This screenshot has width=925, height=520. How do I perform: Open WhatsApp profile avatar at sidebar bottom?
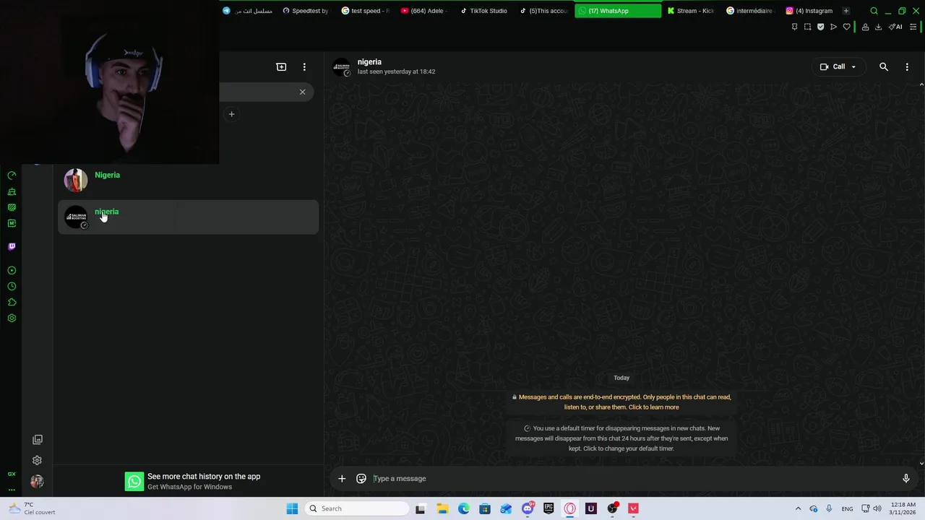point(38,481)
